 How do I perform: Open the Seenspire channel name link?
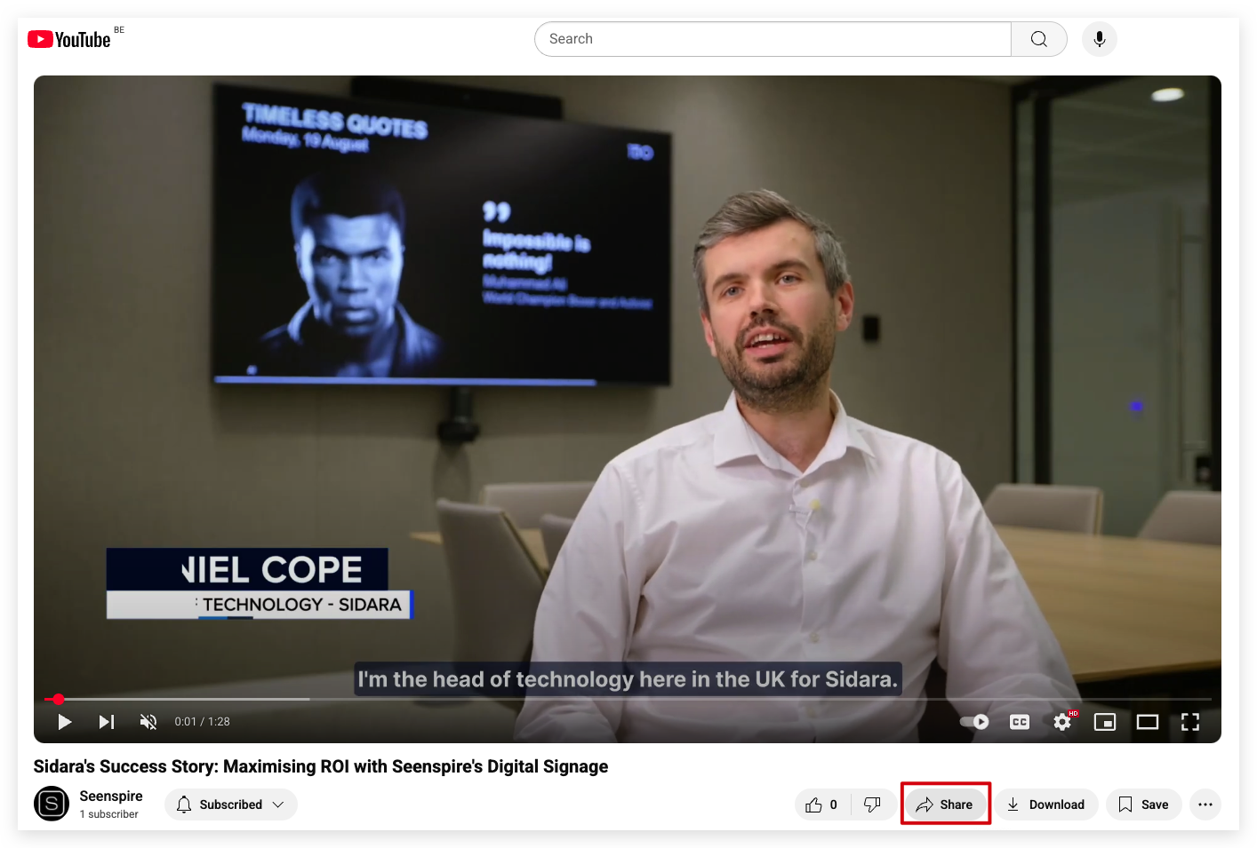pyautogui.click(x=111, y=796)
